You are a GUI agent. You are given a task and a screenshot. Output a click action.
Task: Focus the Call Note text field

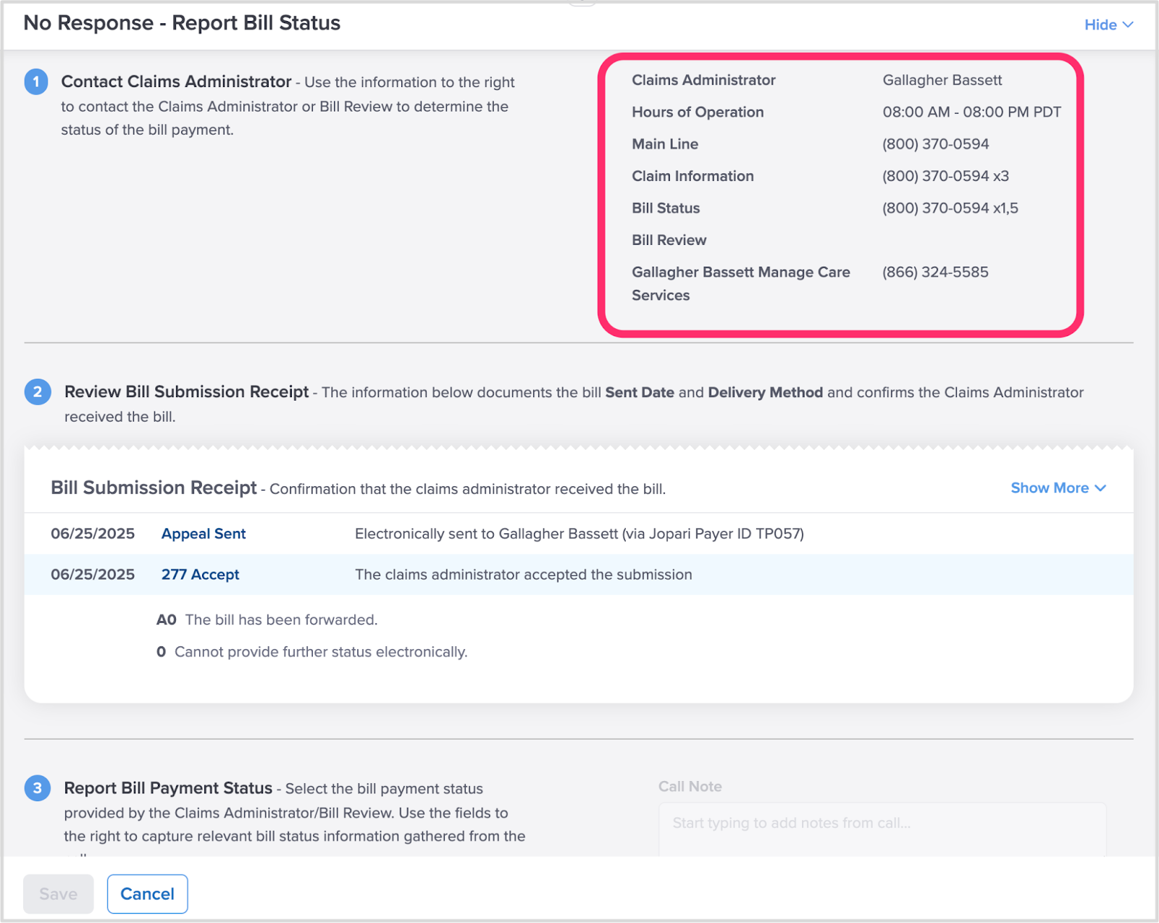click(882, 830)
